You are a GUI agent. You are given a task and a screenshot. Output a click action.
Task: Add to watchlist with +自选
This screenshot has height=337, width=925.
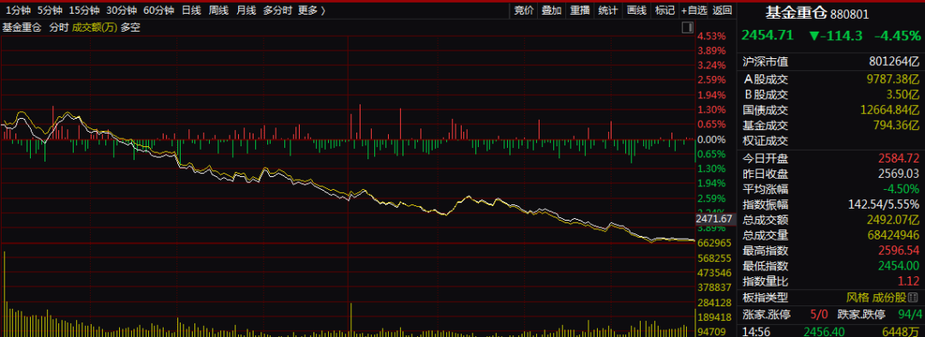(x=693, y=10)
